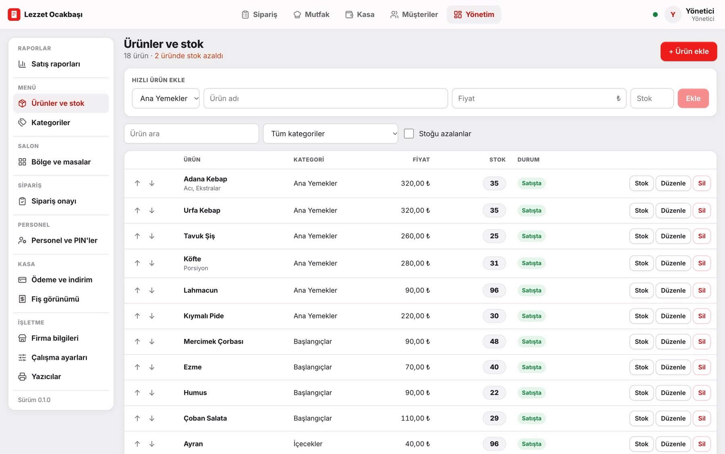Open the Ana Yemekler category dropdown
This screenshot has width=725, height=454.
click(166, 98)
